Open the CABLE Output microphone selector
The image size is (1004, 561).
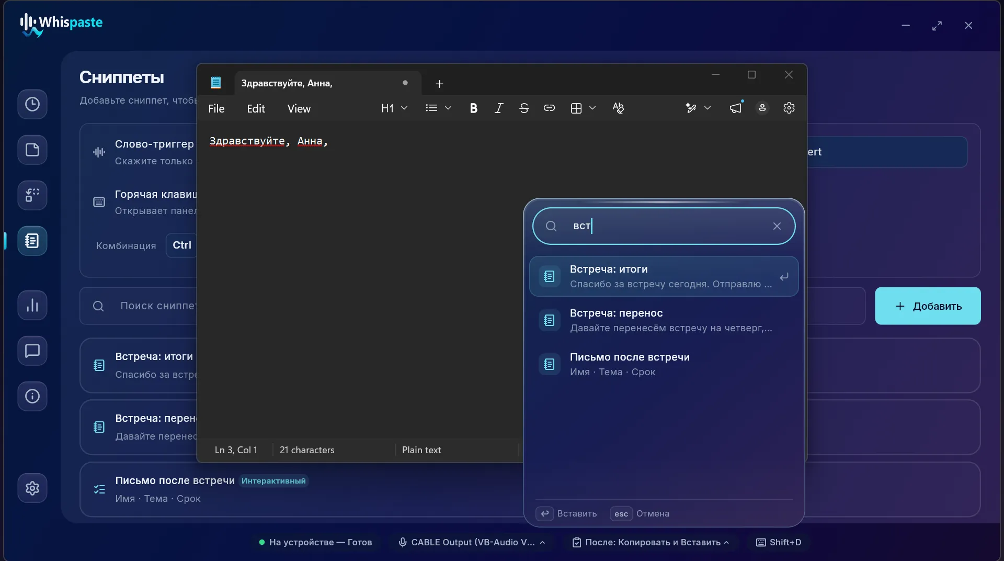(x=472, y=542)
